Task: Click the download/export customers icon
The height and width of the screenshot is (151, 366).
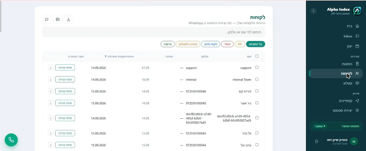Action: pyautogui.click(x=68, y=19)
